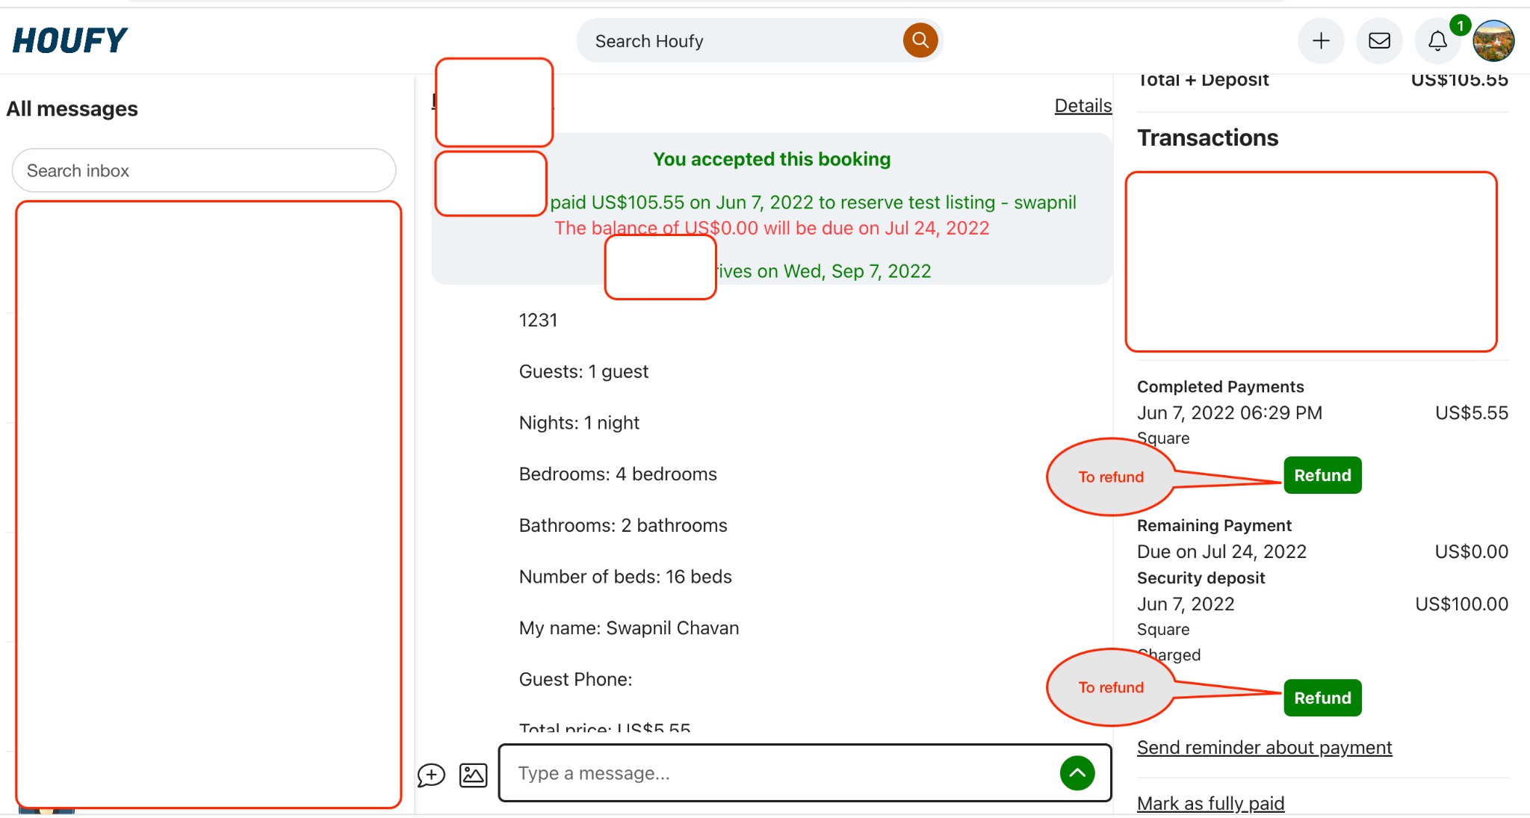Refund the US$5.55 completed payment

click(1322, 475)
